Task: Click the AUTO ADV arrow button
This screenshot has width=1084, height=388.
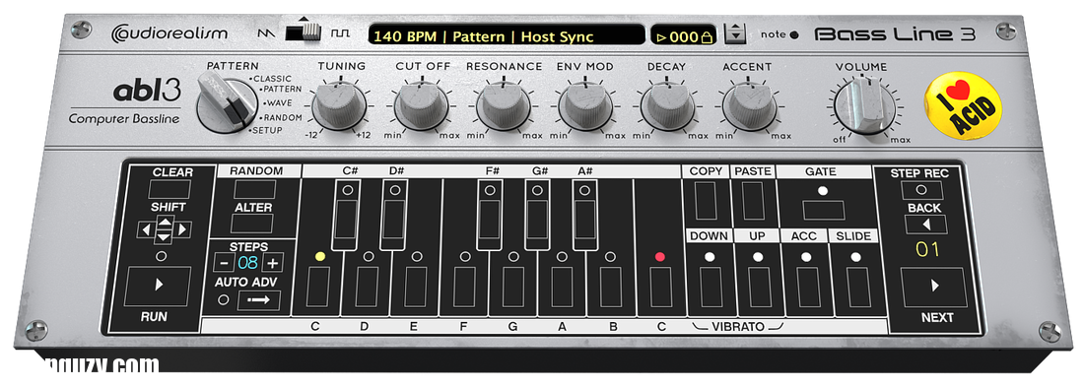Action: click(258, 300)
